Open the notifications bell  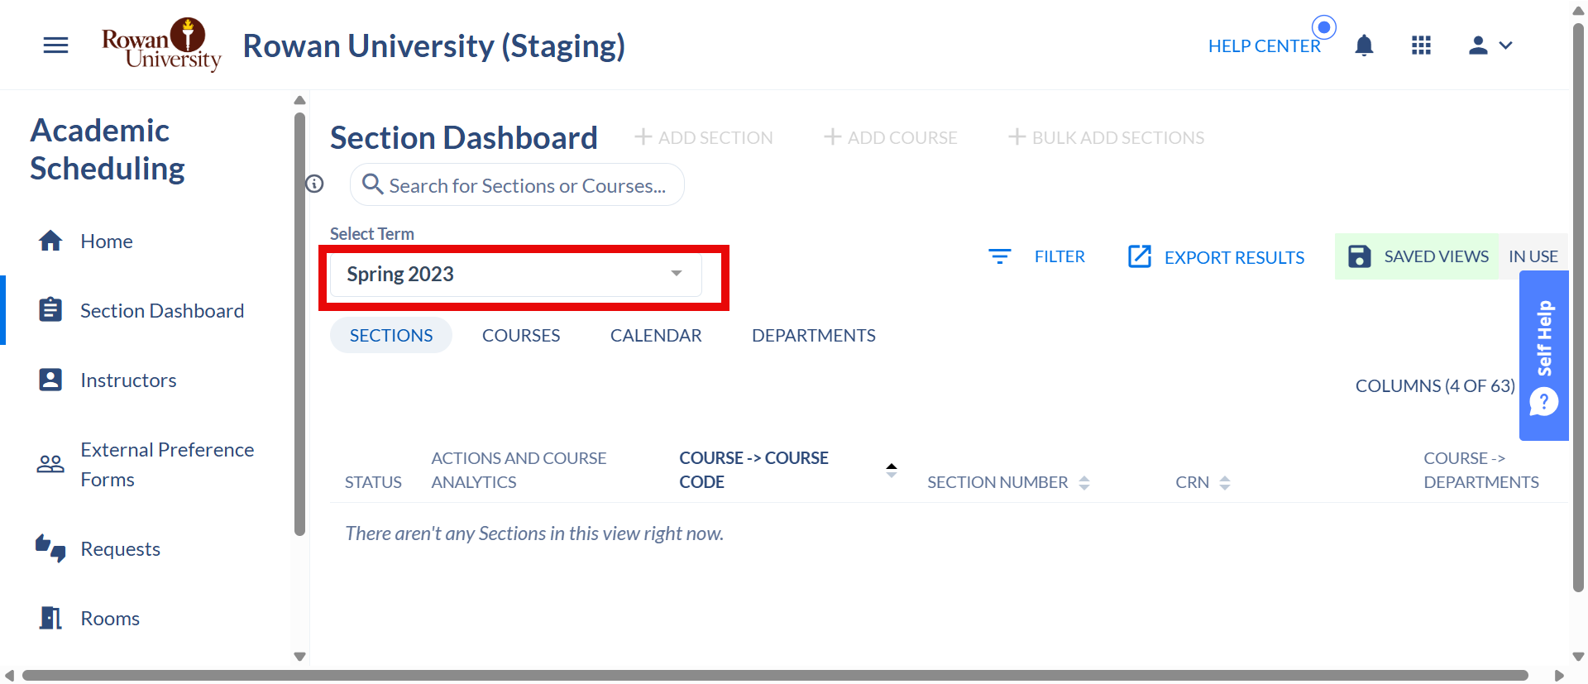coord(1364,45)
